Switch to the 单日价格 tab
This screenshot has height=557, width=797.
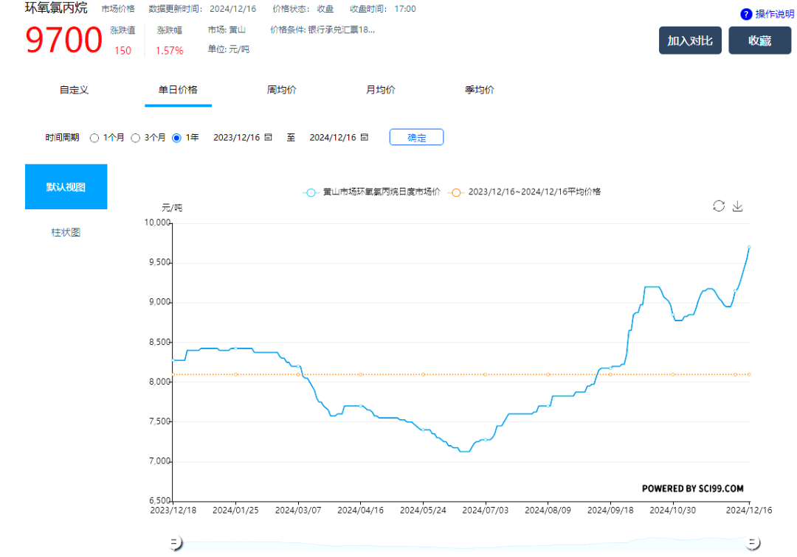tap(178, 90)
